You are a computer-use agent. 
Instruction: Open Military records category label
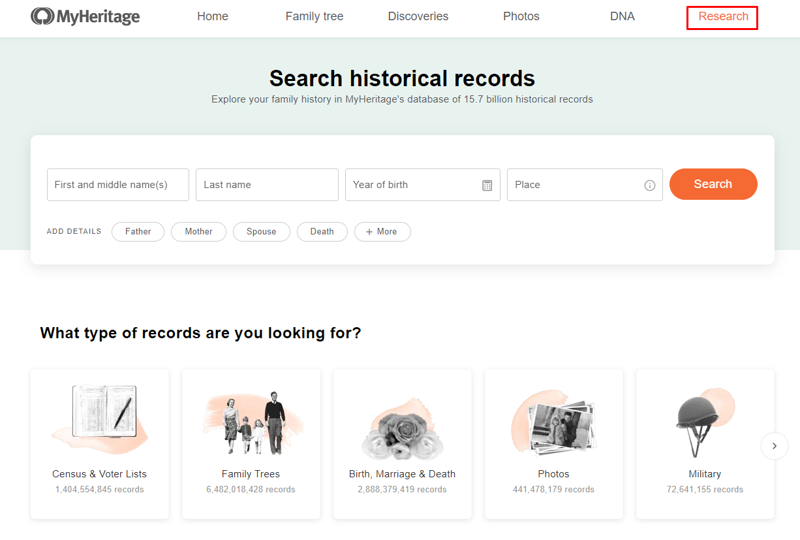[705, 474]
